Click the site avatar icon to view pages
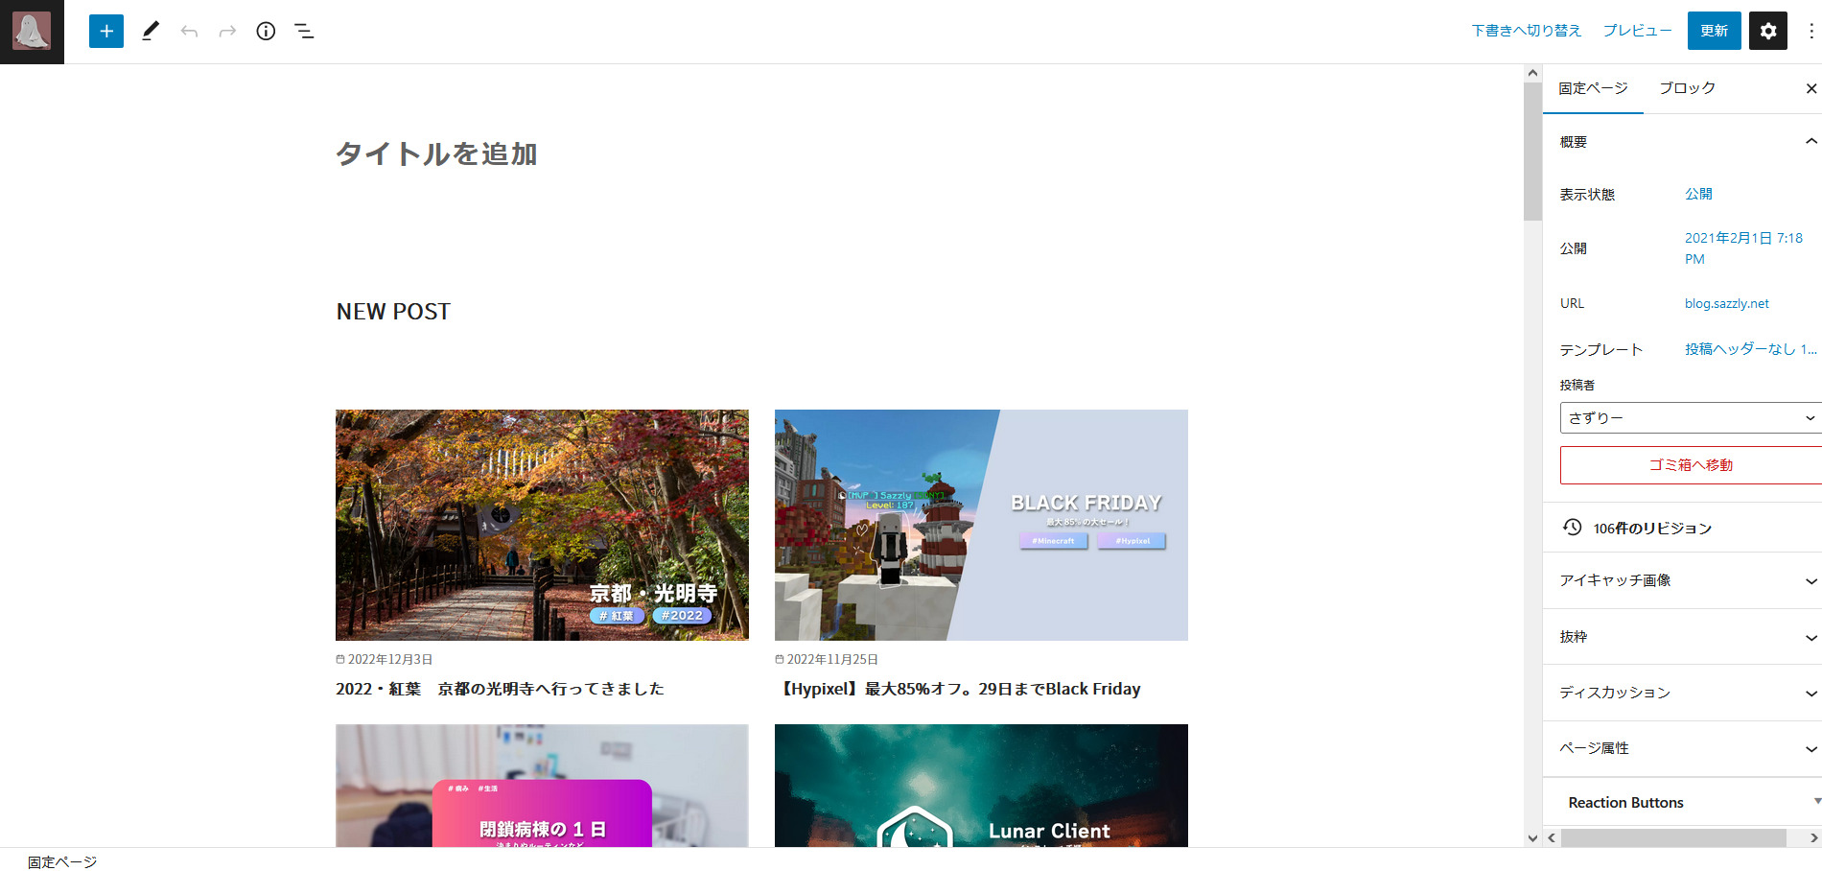1822x871 pixels. point(32,32)
